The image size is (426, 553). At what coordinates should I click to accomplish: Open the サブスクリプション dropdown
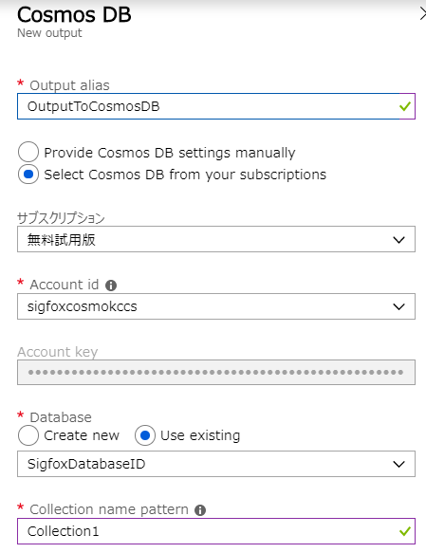(x=216, y=239)
